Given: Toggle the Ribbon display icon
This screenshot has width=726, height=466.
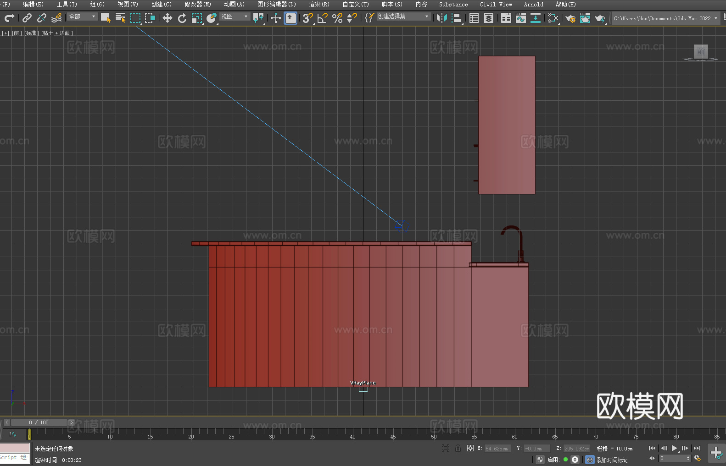Looking at the screenshot, I should tap(506, 18).
